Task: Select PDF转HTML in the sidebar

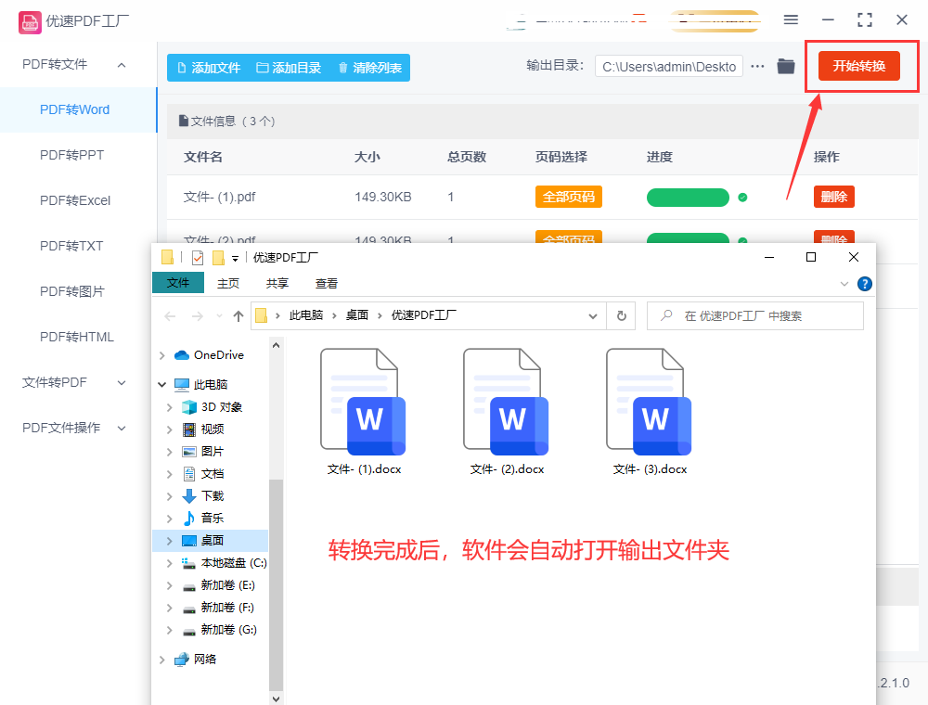Action: [x=76, y=337]
